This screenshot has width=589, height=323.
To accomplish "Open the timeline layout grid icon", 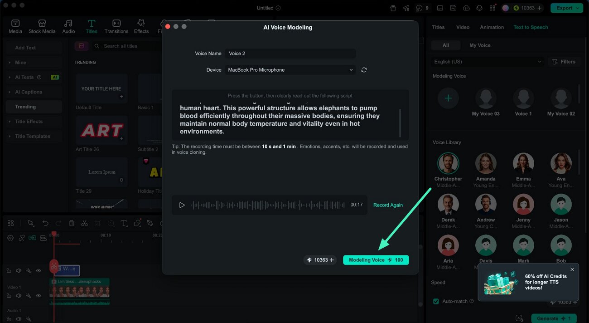I will pyautogui.click(x=10, y=223).
